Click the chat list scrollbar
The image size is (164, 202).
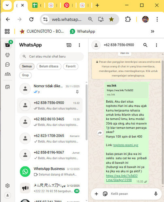[86, 112]
